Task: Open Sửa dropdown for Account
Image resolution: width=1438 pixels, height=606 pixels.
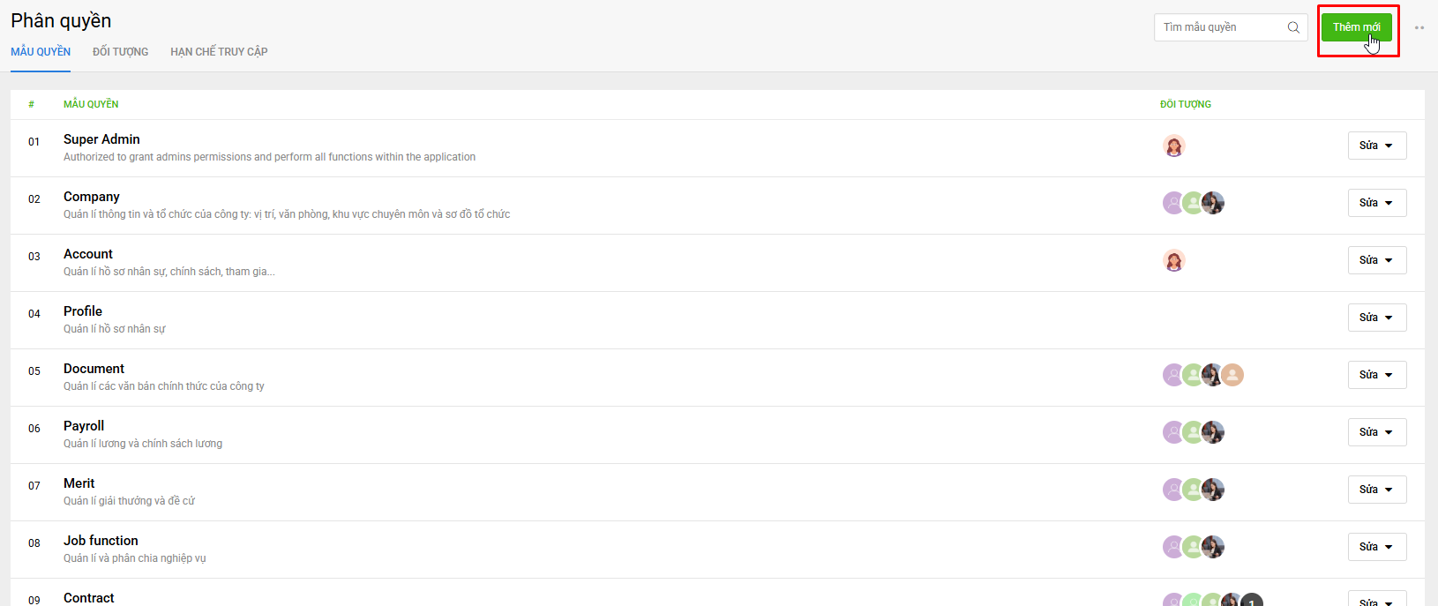Action: click(x=1377, y=260)
